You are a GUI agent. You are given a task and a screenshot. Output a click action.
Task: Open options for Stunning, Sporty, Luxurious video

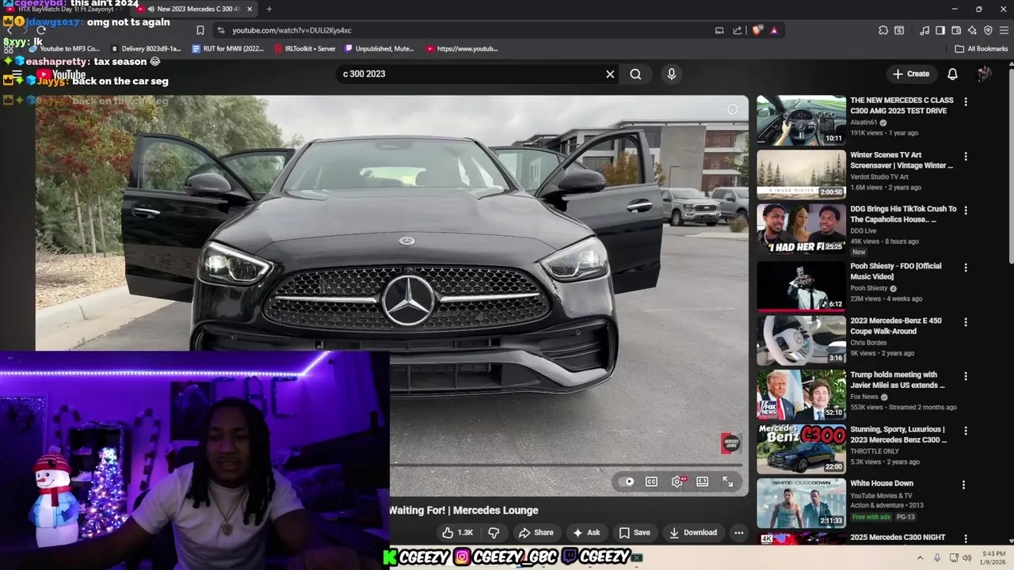(965, 431)
